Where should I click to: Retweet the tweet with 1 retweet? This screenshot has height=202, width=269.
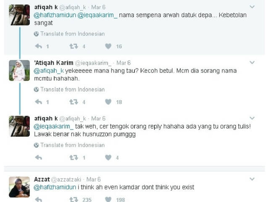74,157
